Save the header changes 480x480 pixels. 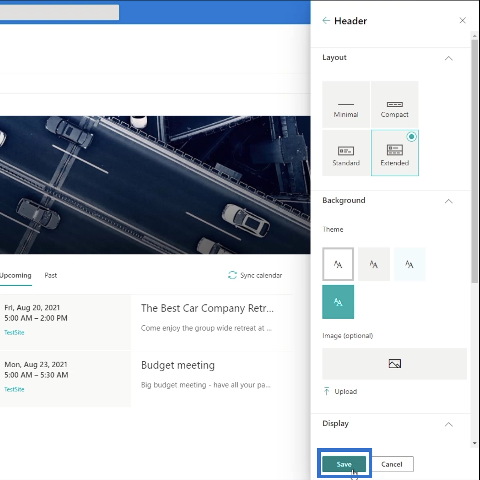point(344,464)
